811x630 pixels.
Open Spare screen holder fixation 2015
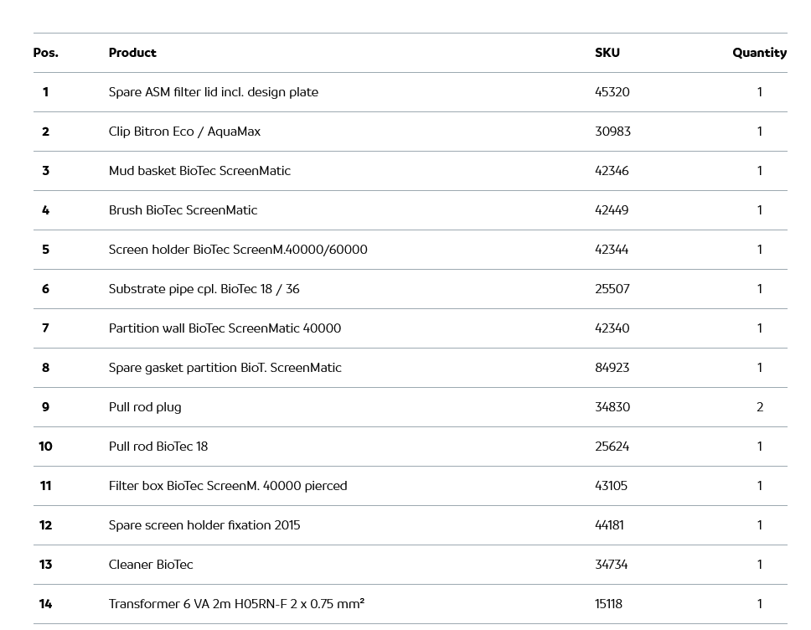click(x=204, y=525)
